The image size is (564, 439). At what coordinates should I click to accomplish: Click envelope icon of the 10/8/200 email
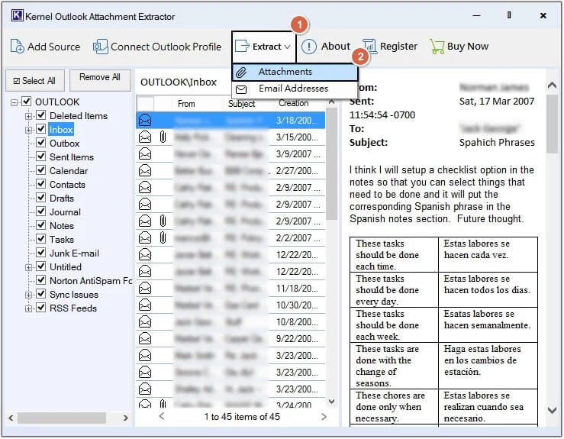click(145, 321)
